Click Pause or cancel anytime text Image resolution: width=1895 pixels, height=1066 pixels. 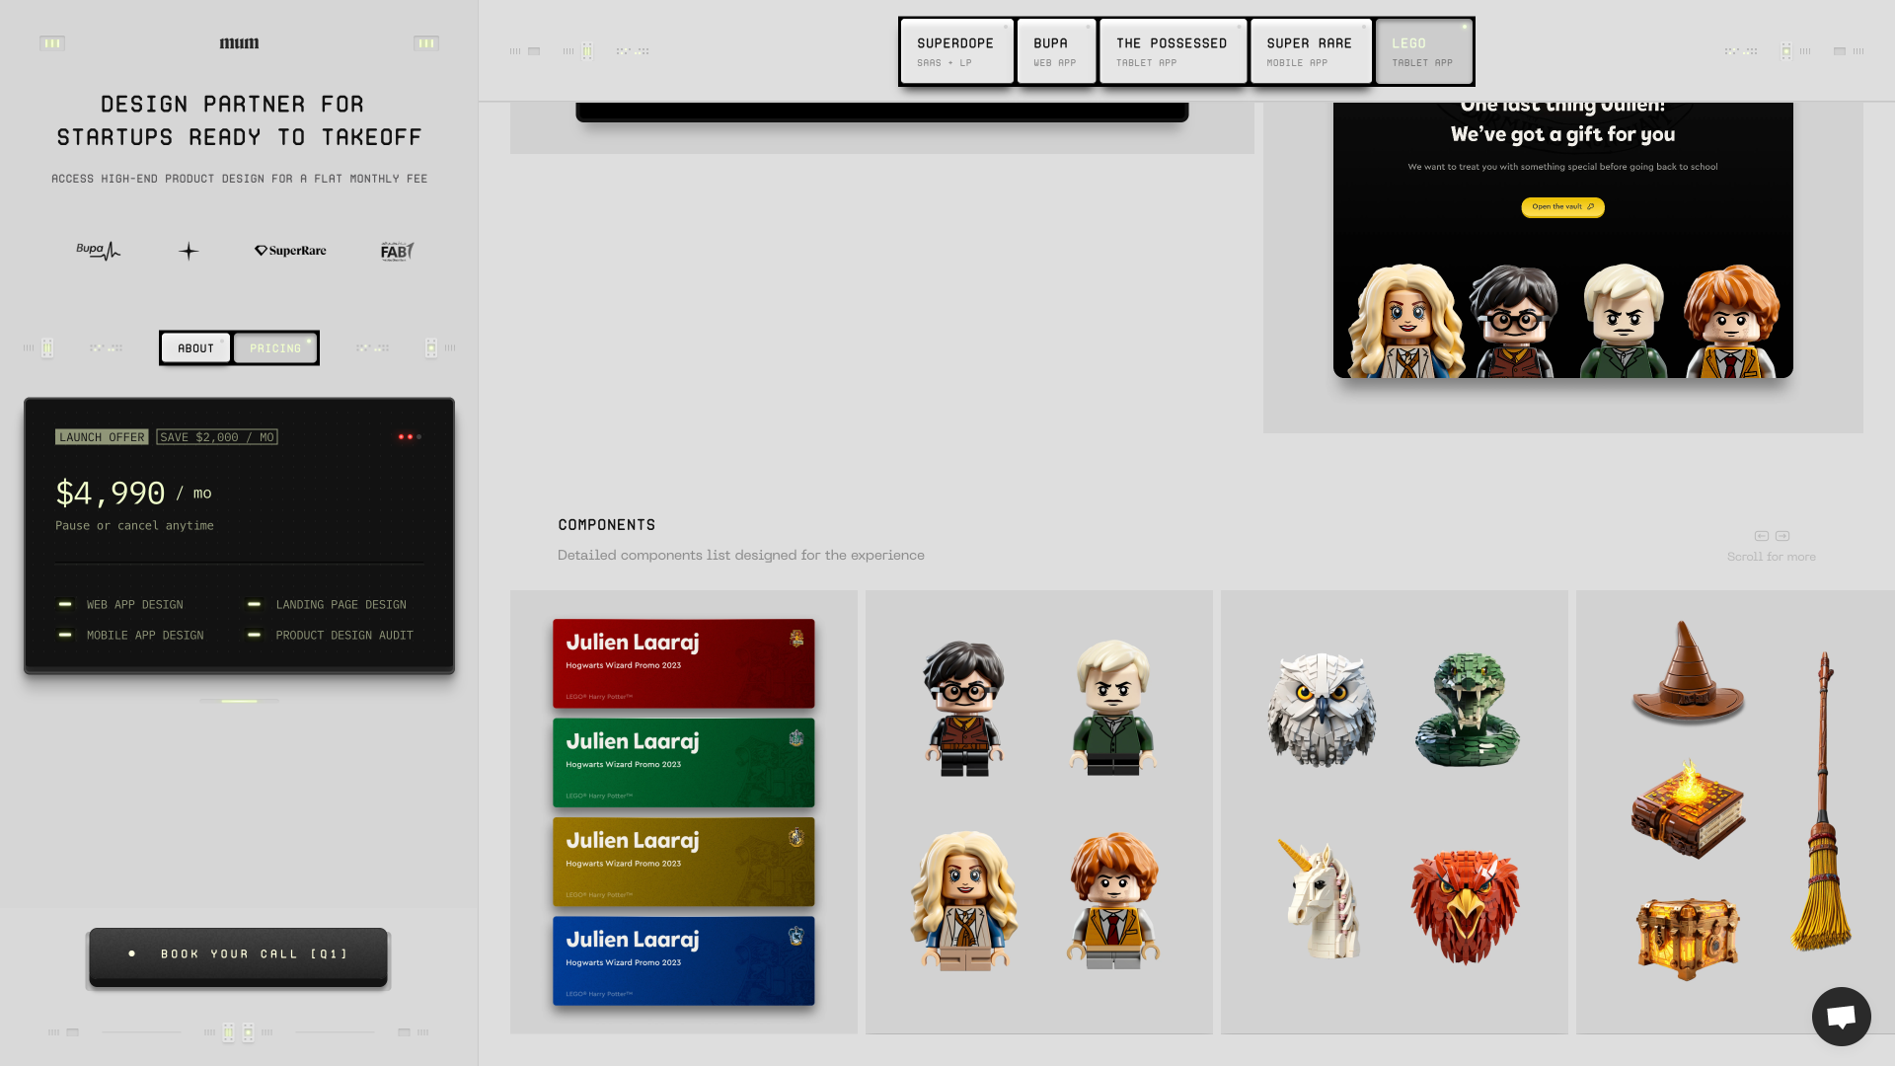coord(134,525)
